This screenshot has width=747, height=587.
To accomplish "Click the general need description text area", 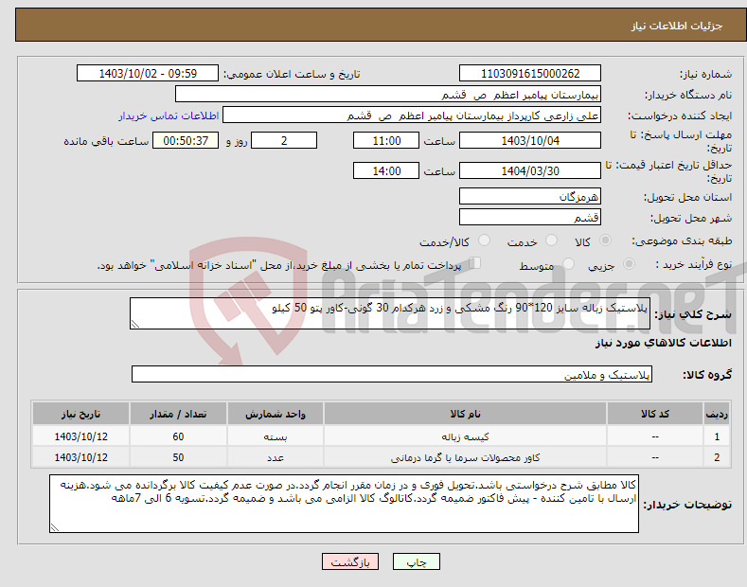I will (390, 313).
